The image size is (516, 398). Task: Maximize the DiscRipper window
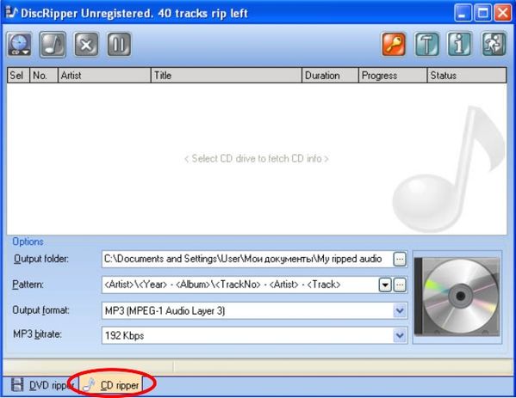point(482,13)
